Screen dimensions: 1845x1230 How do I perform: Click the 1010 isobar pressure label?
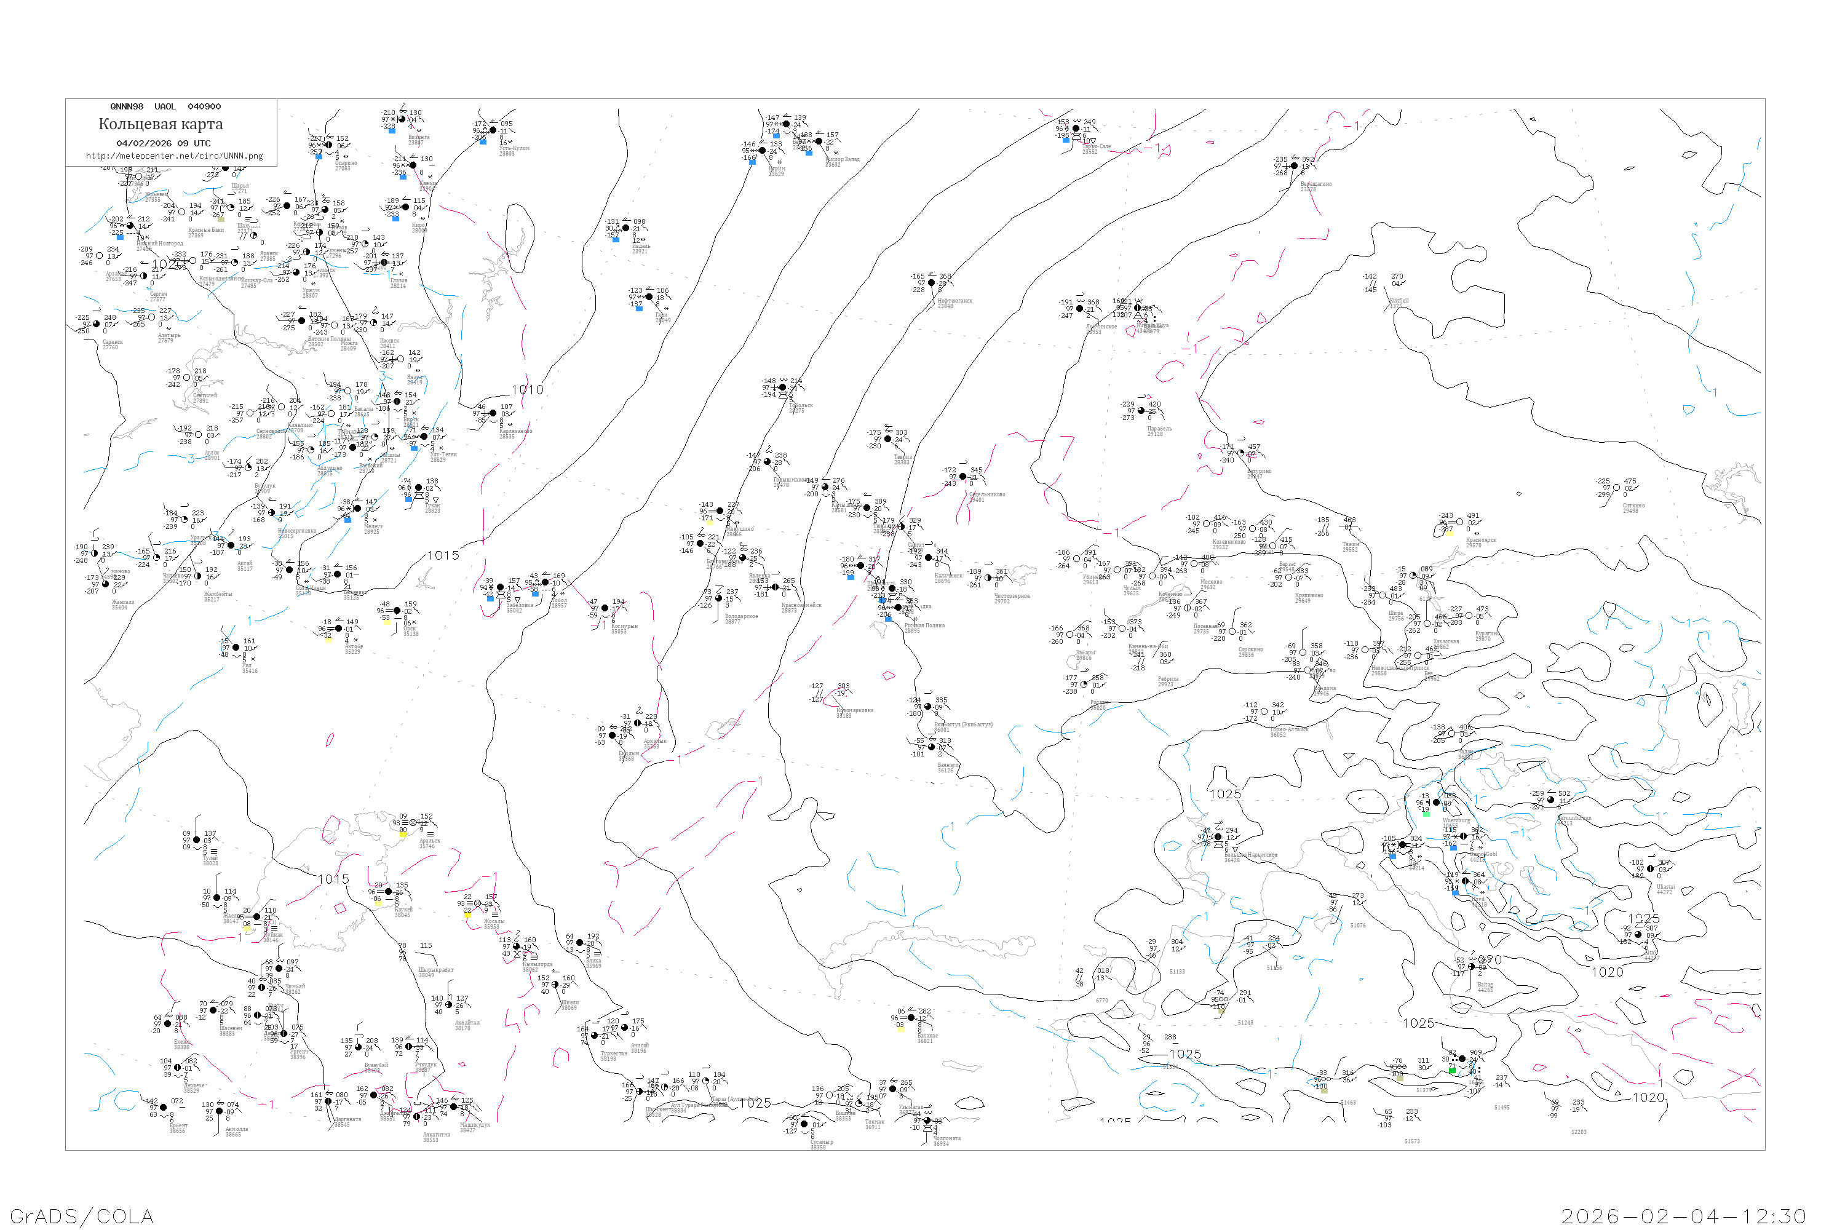[x=527, y=390]
